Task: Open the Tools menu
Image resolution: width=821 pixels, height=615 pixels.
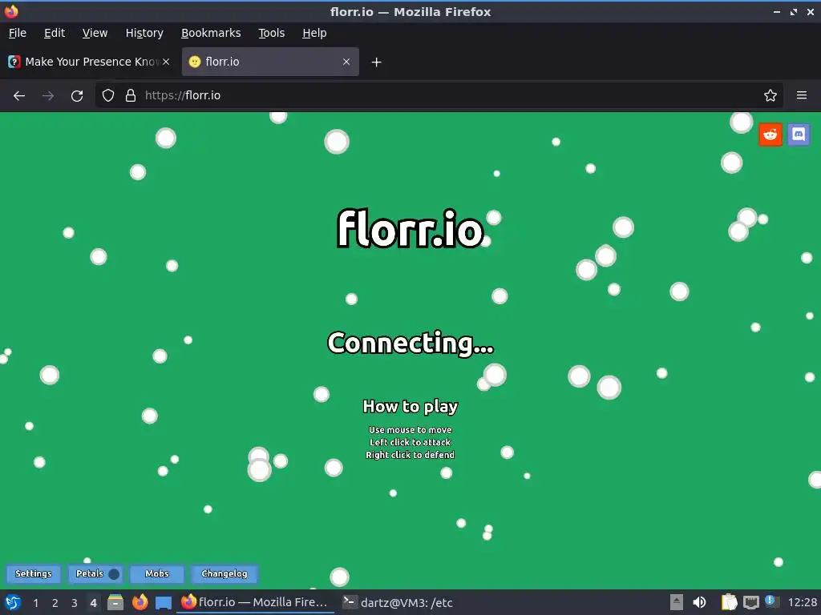Action: (271, 33)
